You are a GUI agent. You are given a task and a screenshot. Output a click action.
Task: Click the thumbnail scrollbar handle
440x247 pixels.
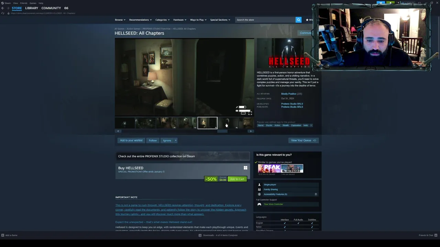tap(222, 131)
